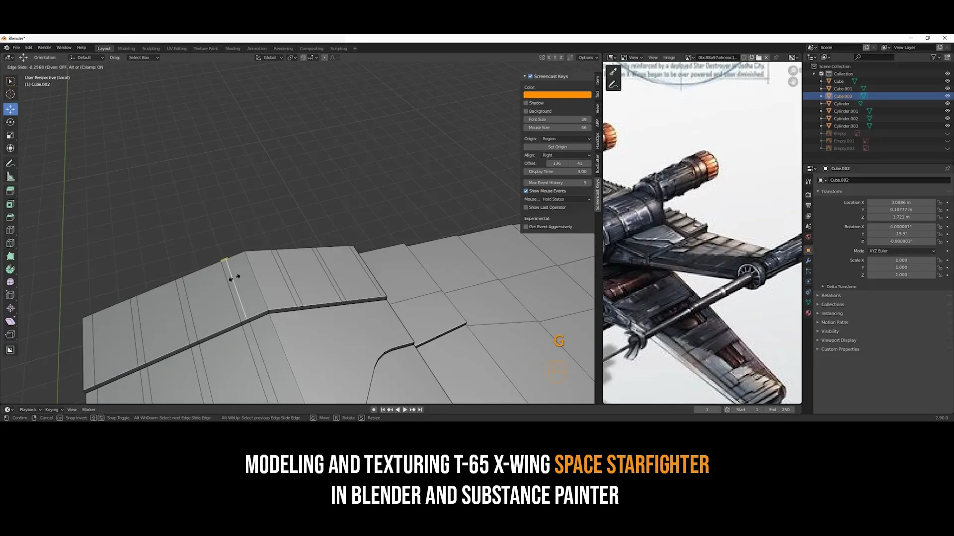Open the Align Right dropdown
954x536 pixels.
click(x=566, y=155)
